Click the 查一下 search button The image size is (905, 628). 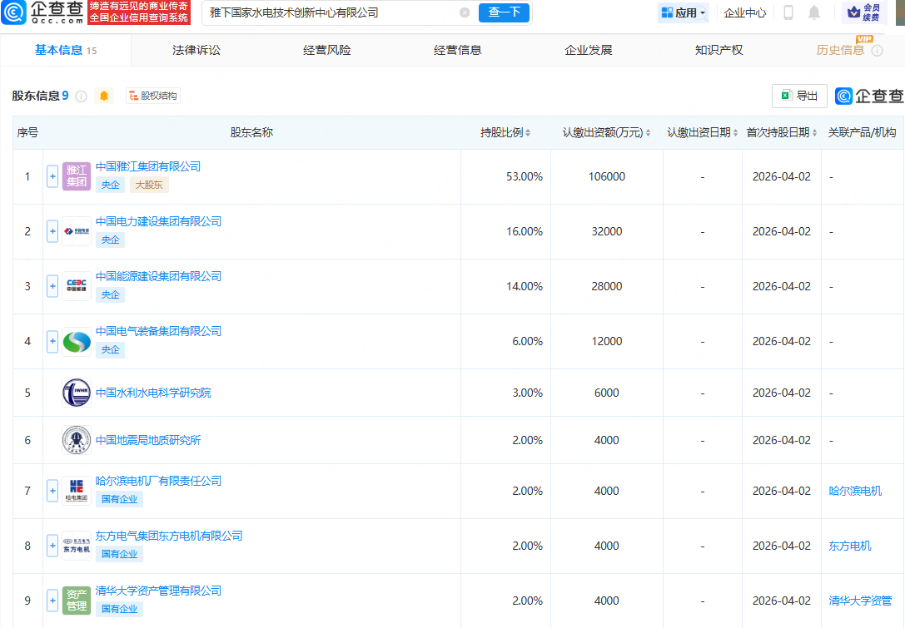[504, 12]
